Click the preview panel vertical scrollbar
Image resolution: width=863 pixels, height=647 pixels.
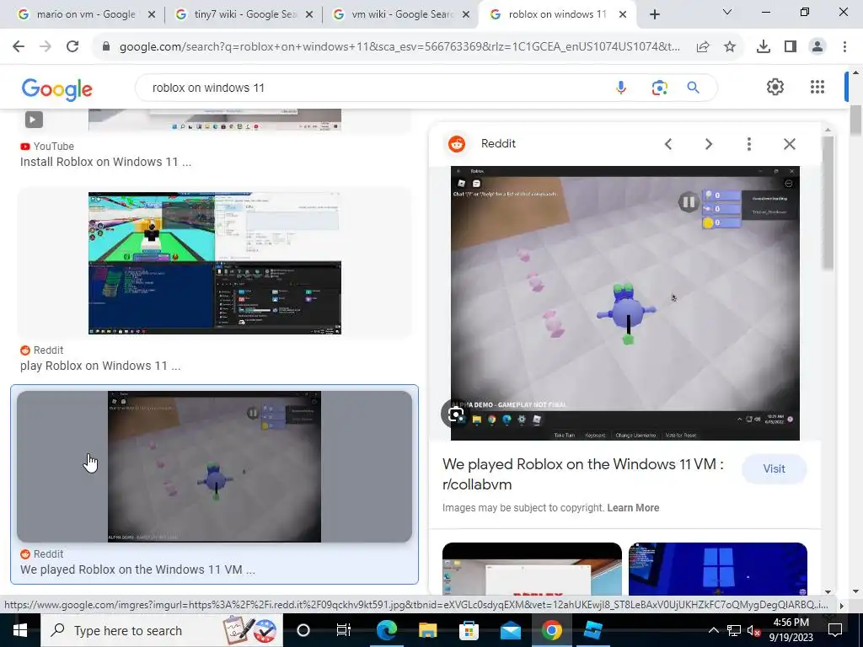[x=828, y=202]
